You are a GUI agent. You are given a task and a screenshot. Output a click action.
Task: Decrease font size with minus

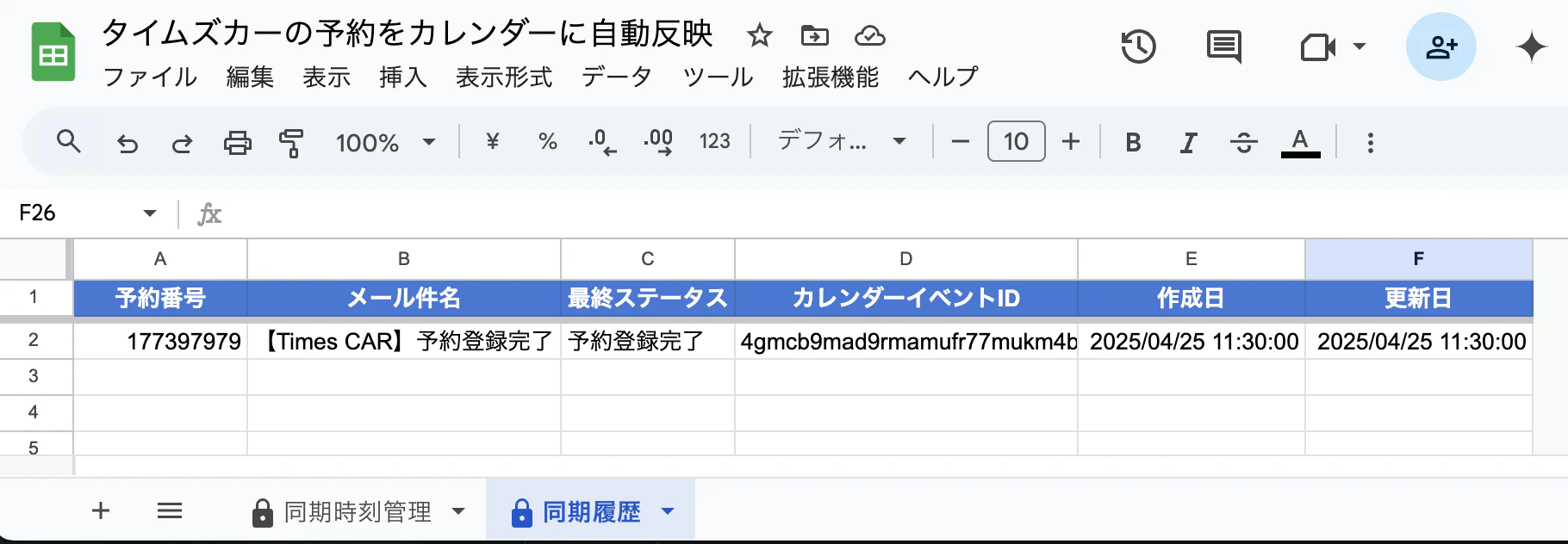click(x=961, y=141)
